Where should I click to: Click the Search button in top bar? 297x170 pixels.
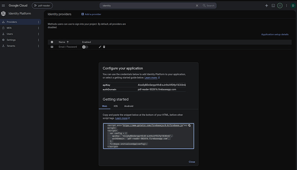[x=208, y=5]
